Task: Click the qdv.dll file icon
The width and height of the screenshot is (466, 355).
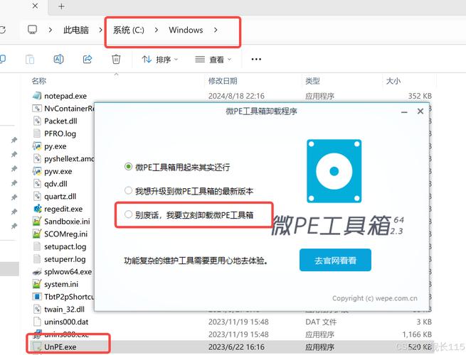Action: point(37,184)
